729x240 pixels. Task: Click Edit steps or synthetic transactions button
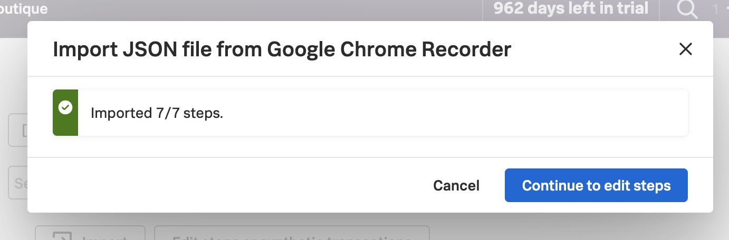[291, 234]
